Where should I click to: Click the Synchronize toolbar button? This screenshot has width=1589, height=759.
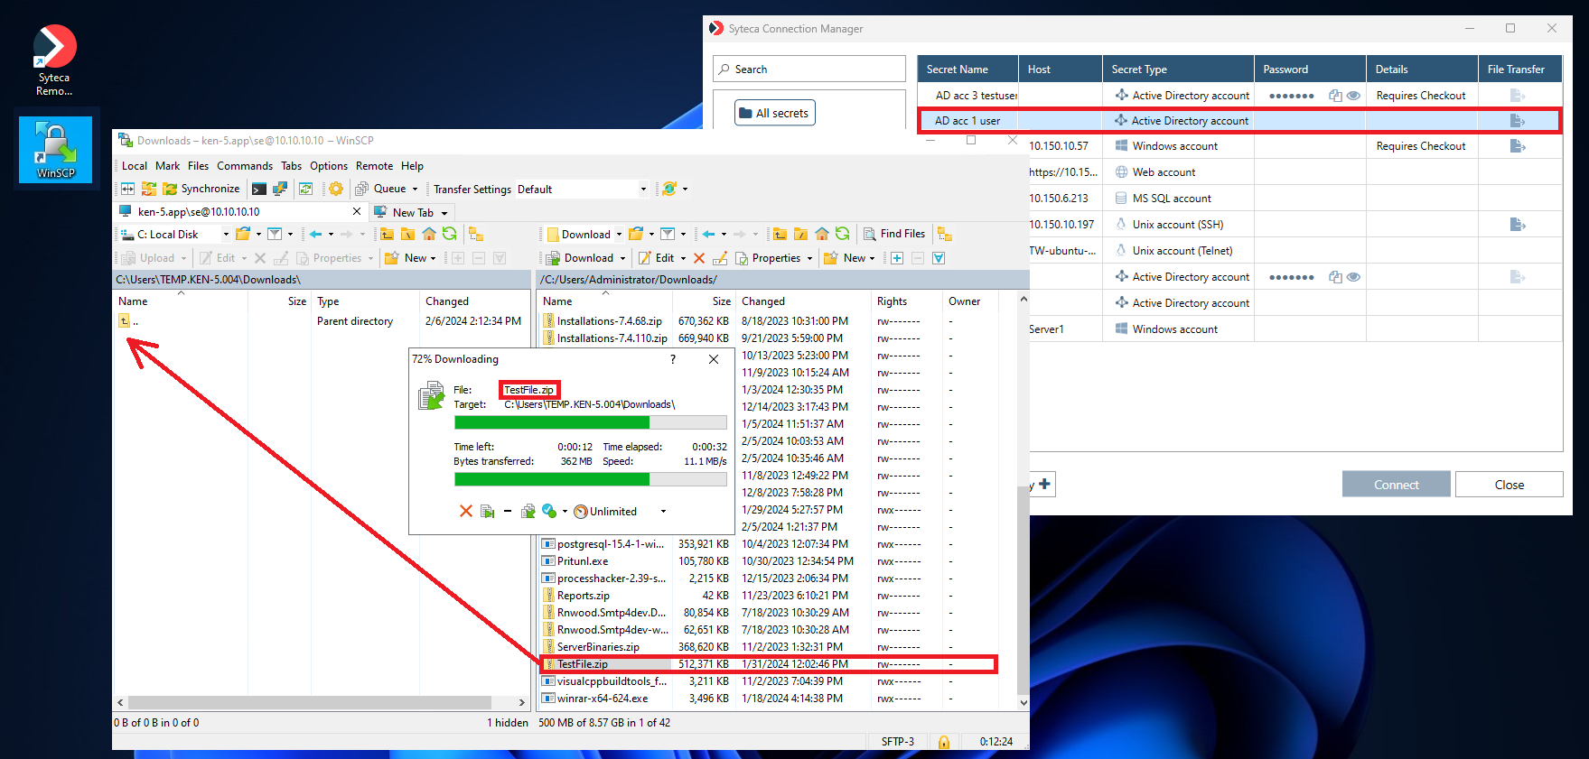click(x=201, y=189)
